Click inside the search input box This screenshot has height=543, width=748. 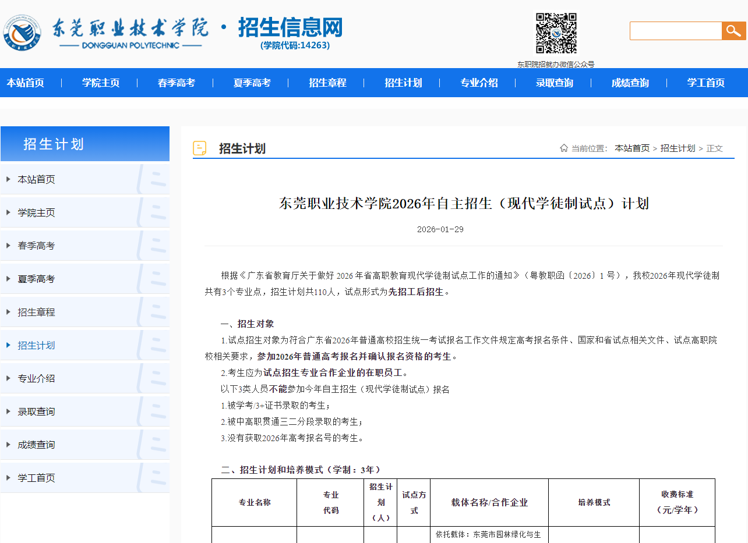(675, 31)
